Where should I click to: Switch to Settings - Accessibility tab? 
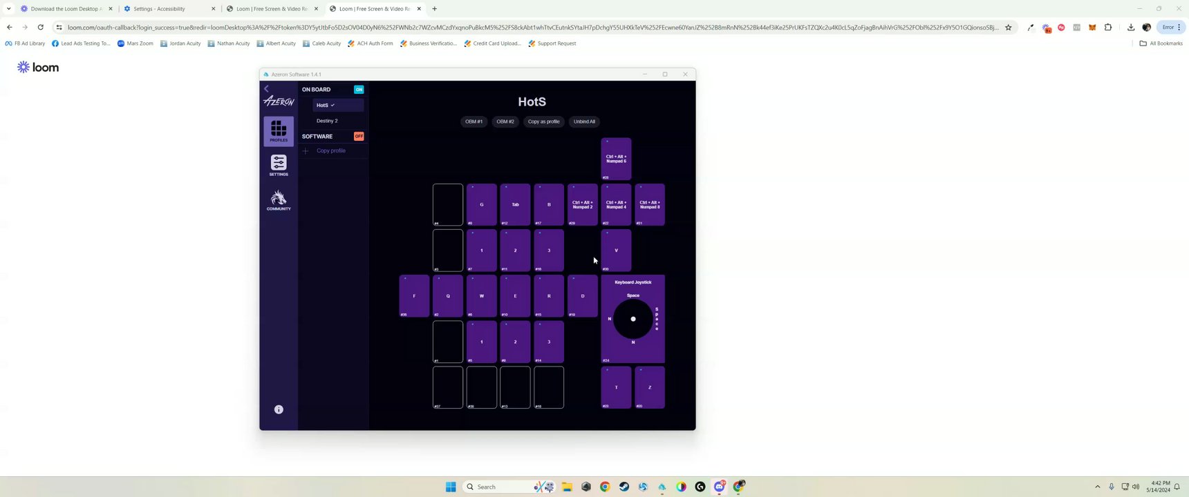point(169,9)
